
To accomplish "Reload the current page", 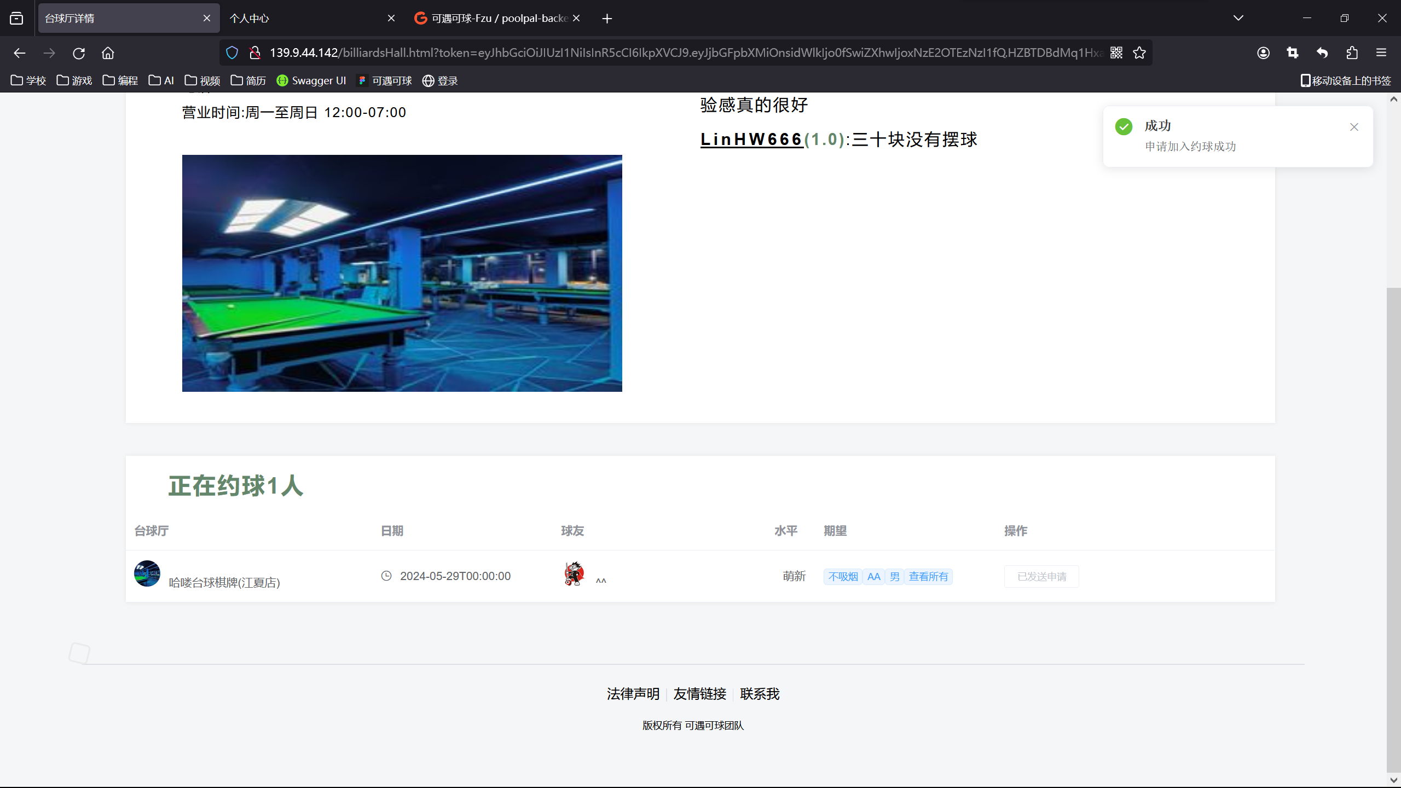I will pyautogui.click(x=79, y=53).
